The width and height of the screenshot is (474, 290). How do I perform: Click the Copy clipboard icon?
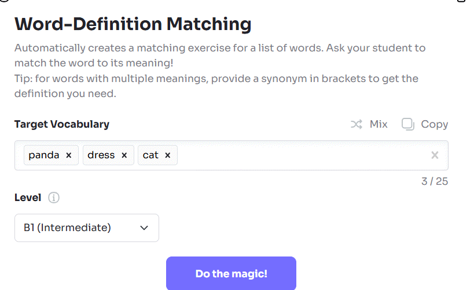point(408,124)
